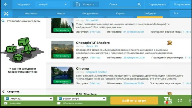Screen dimensions: 192x108
Task: Expand the AMIR4321 account dropdown
Action: pos(29,99)
